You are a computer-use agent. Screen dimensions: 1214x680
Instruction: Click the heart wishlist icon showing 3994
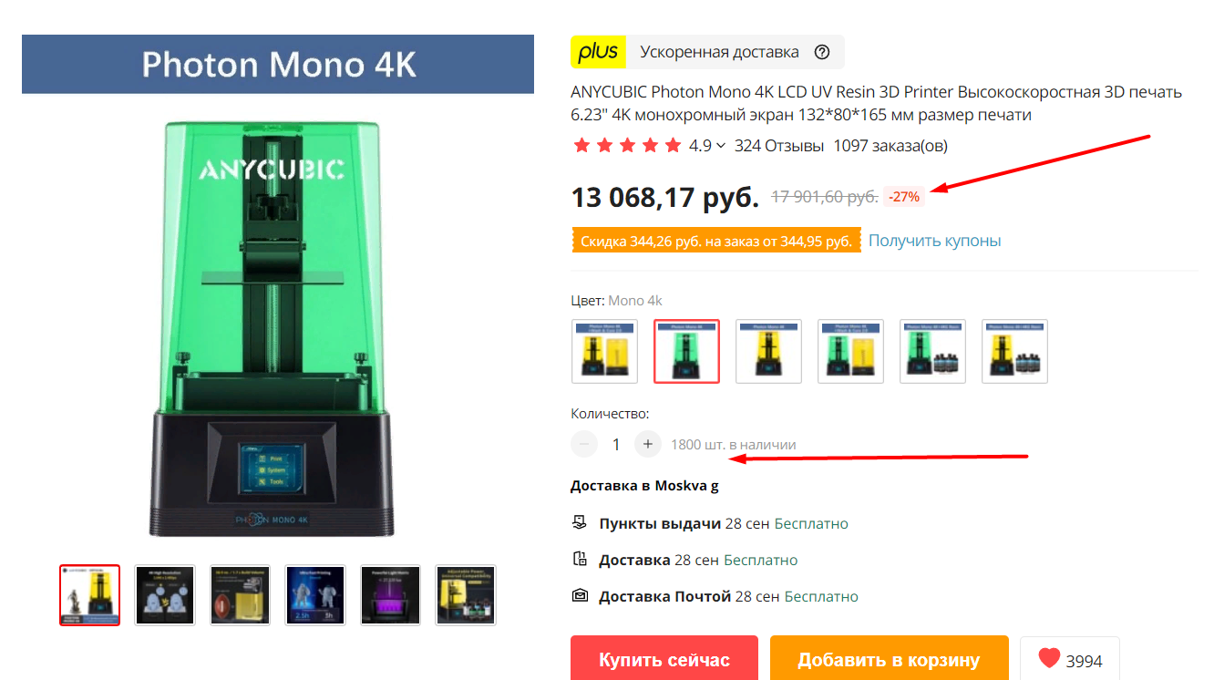(1050, 658)
